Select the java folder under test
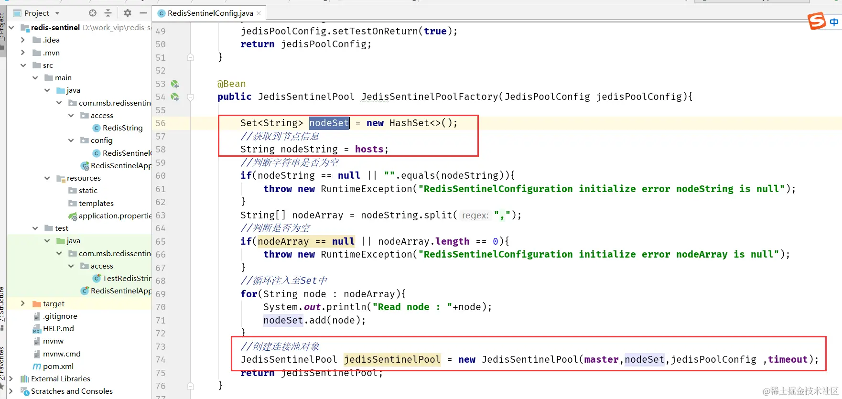Screen dimensions: 842x399 [x=73, y=241]
